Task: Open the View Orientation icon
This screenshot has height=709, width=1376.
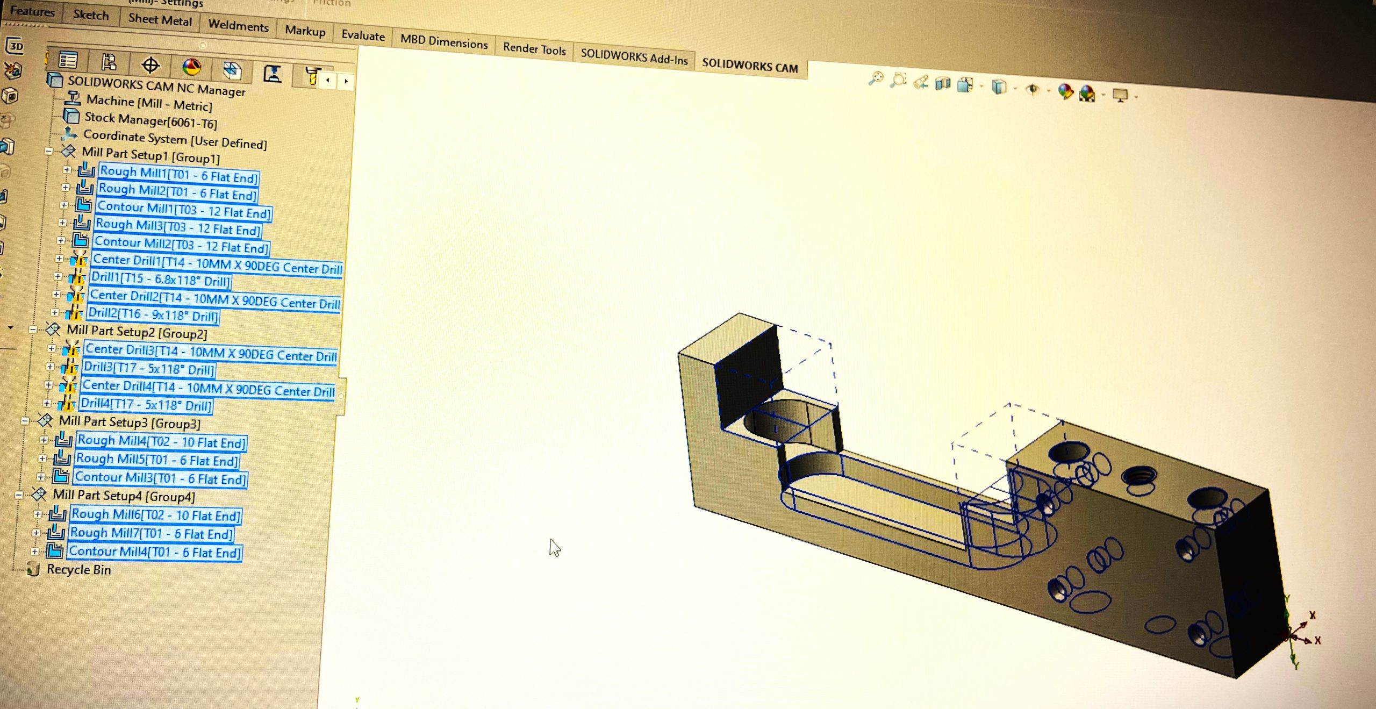Action: pyautogui.click(x=965, y=85)
